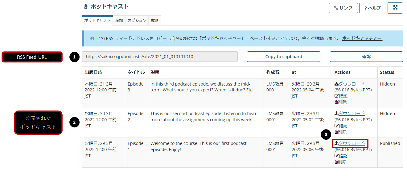The image size is (407, 176).
Task: Switch to the オプション tab
Action: tap(137, 21)
